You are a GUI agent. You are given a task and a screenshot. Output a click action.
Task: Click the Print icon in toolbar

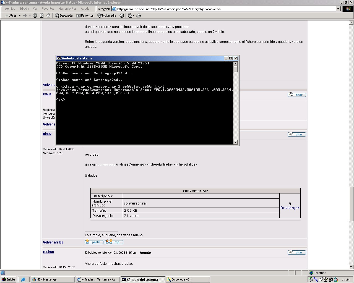[139, 16]
